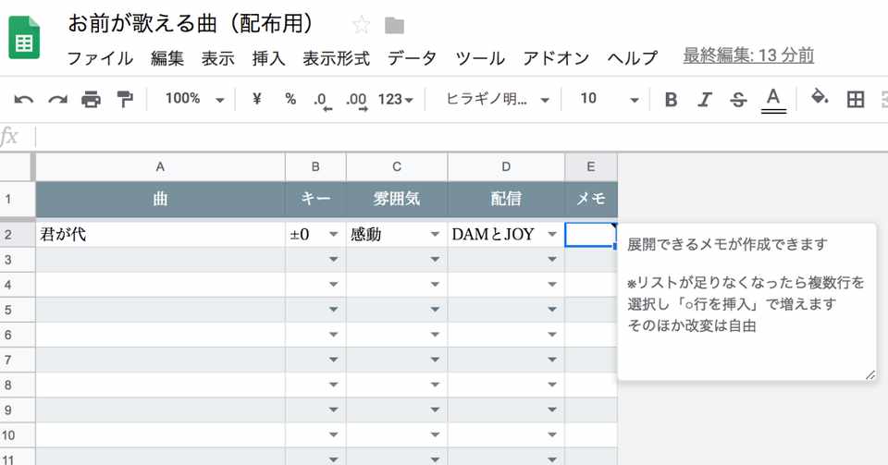Viewport: 888px width, 465px height.
Task: Select the 雰囲気 header cell
Action: point(397,199)
